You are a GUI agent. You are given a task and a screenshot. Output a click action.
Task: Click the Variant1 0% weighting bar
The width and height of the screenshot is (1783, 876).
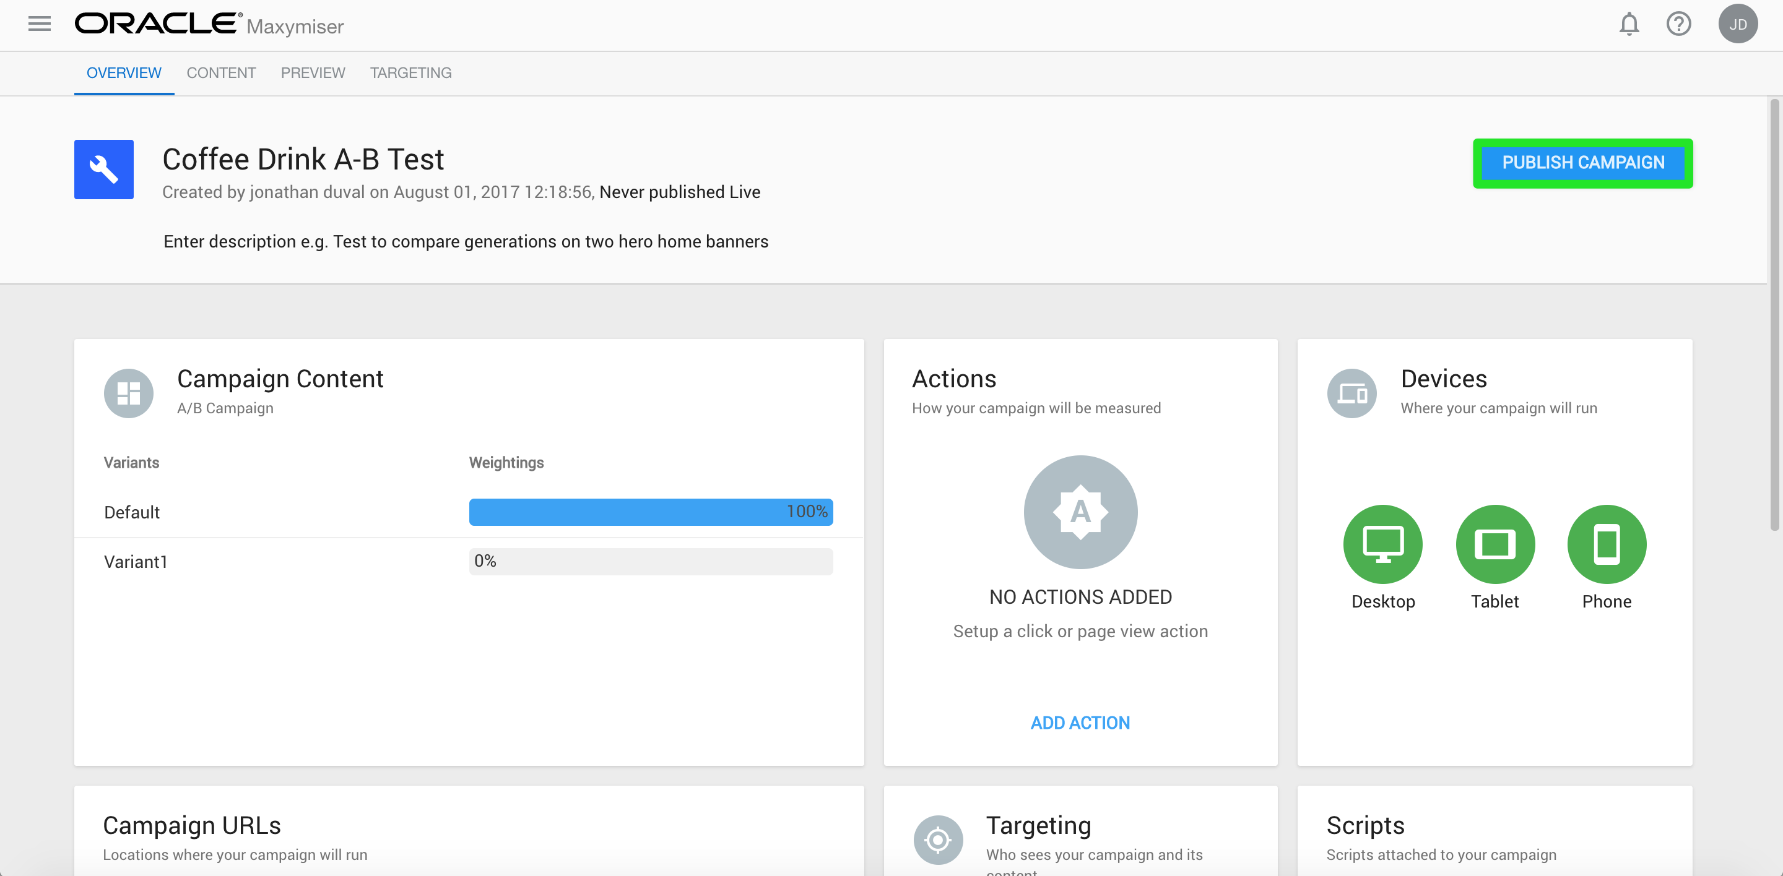[x=651, y=561]
